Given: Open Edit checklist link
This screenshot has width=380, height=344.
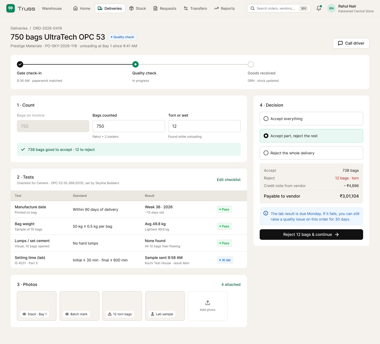Looking at the screenshot, I should (x=229, y=180).
